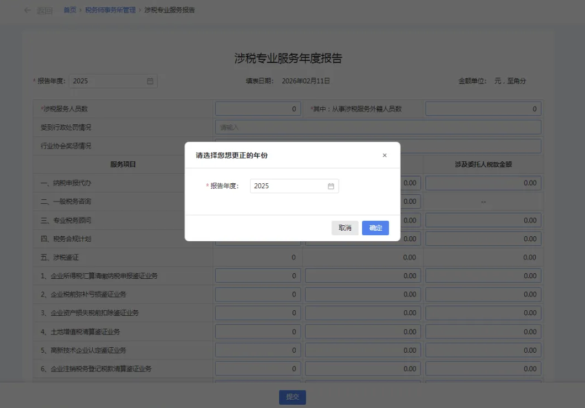Image resolution: width=585 pixels, height=408 pixels.
Task: Click the calendar icon in the dialog year field
Action: [x=331, y=186]
